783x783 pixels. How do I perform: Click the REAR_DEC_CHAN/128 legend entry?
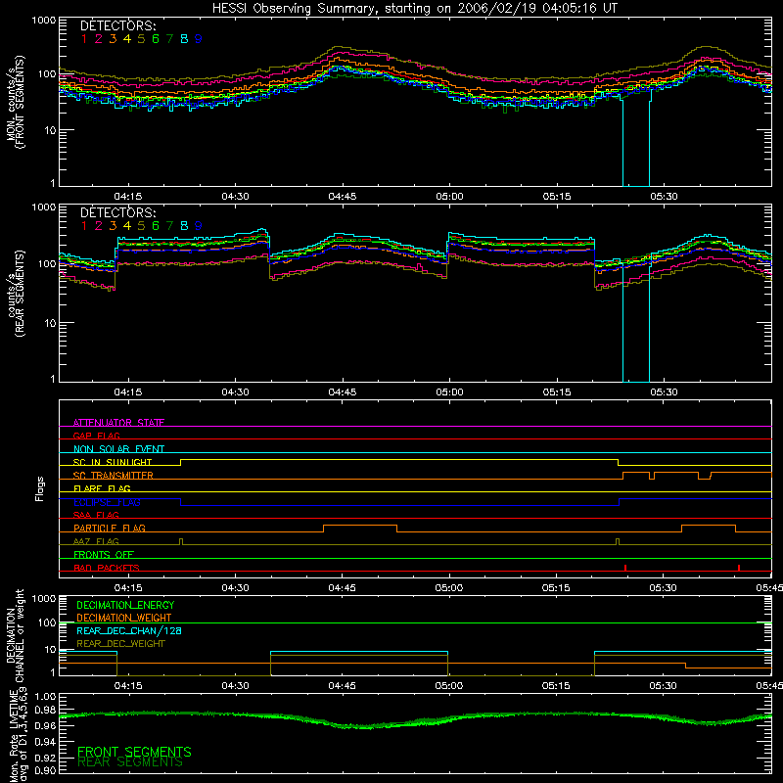click(x=129, y=630)
